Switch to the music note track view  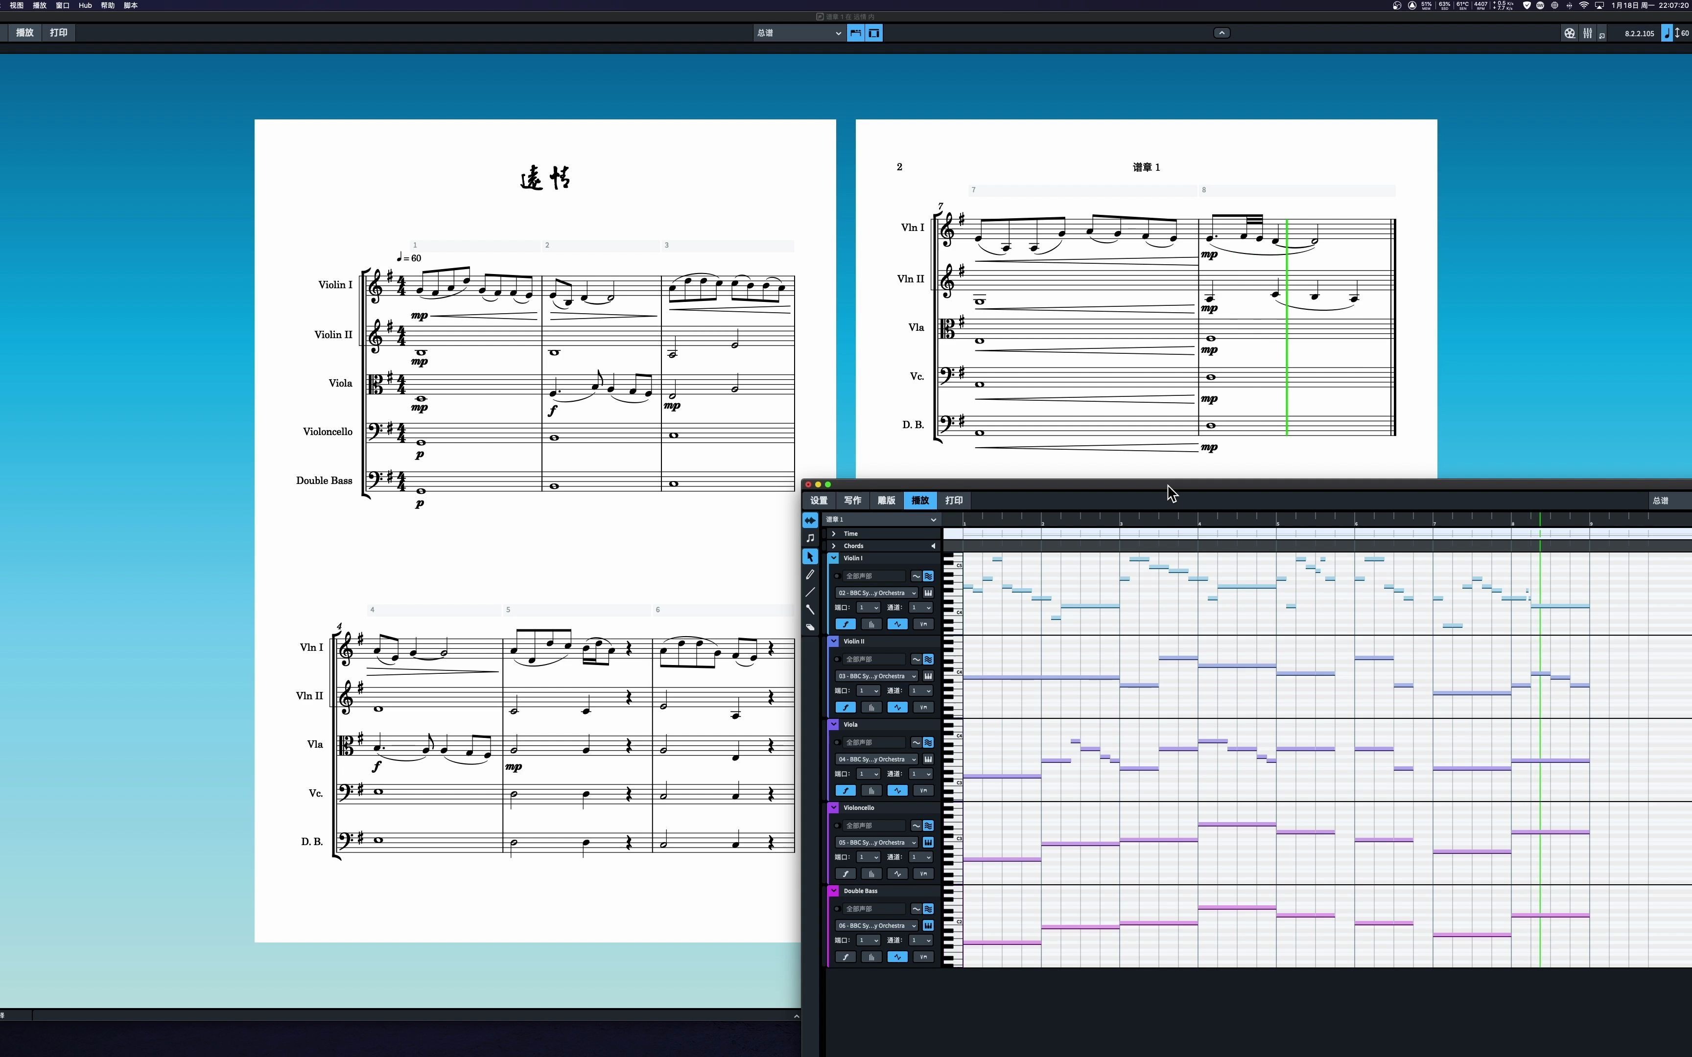(810, 538)
